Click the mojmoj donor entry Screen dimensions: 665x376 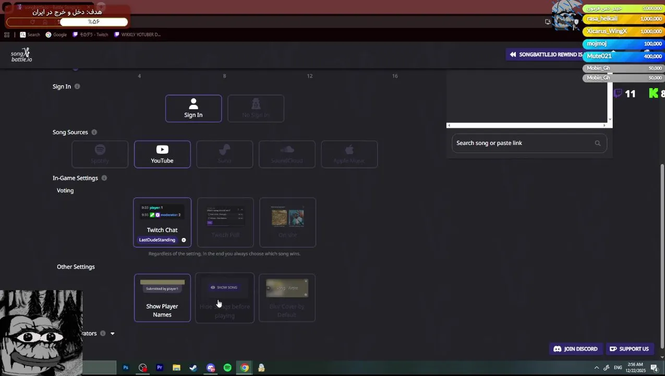point(623,44)
